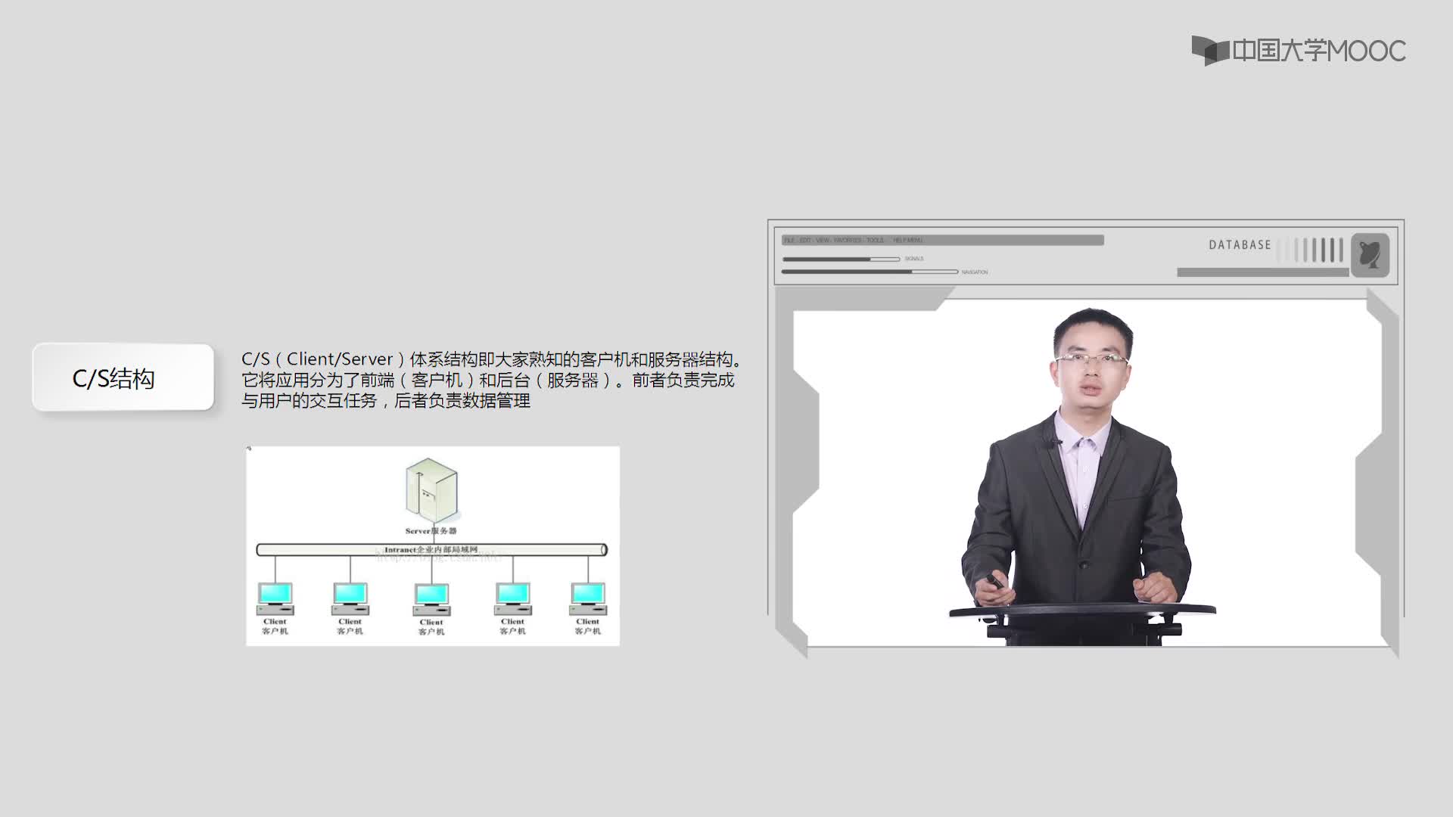Screen dimensions: 1453x817
Task: Open the EDIT menu in the frame header
Action: tap(805, 240)
